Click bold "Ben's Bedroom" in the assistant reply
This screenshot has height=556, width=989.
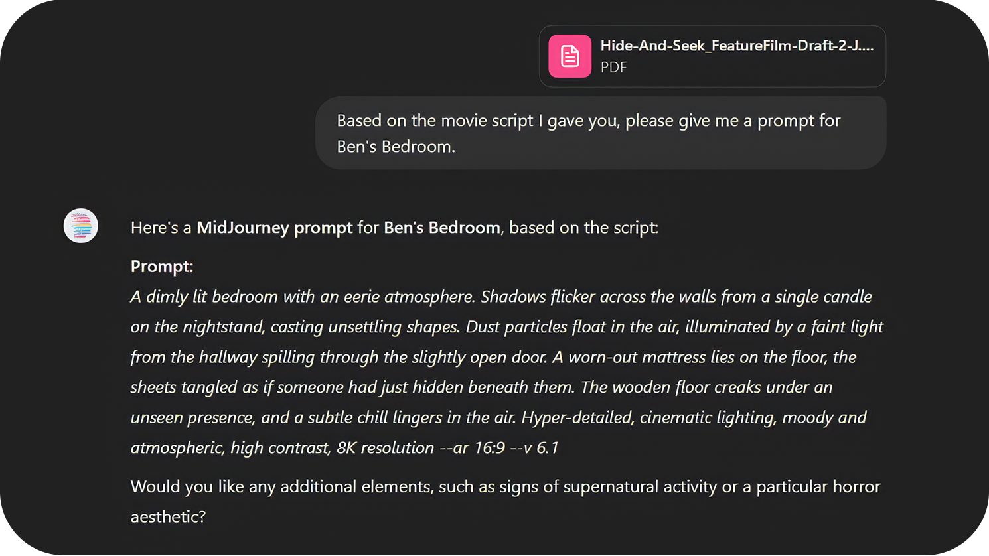coord(441,228)
